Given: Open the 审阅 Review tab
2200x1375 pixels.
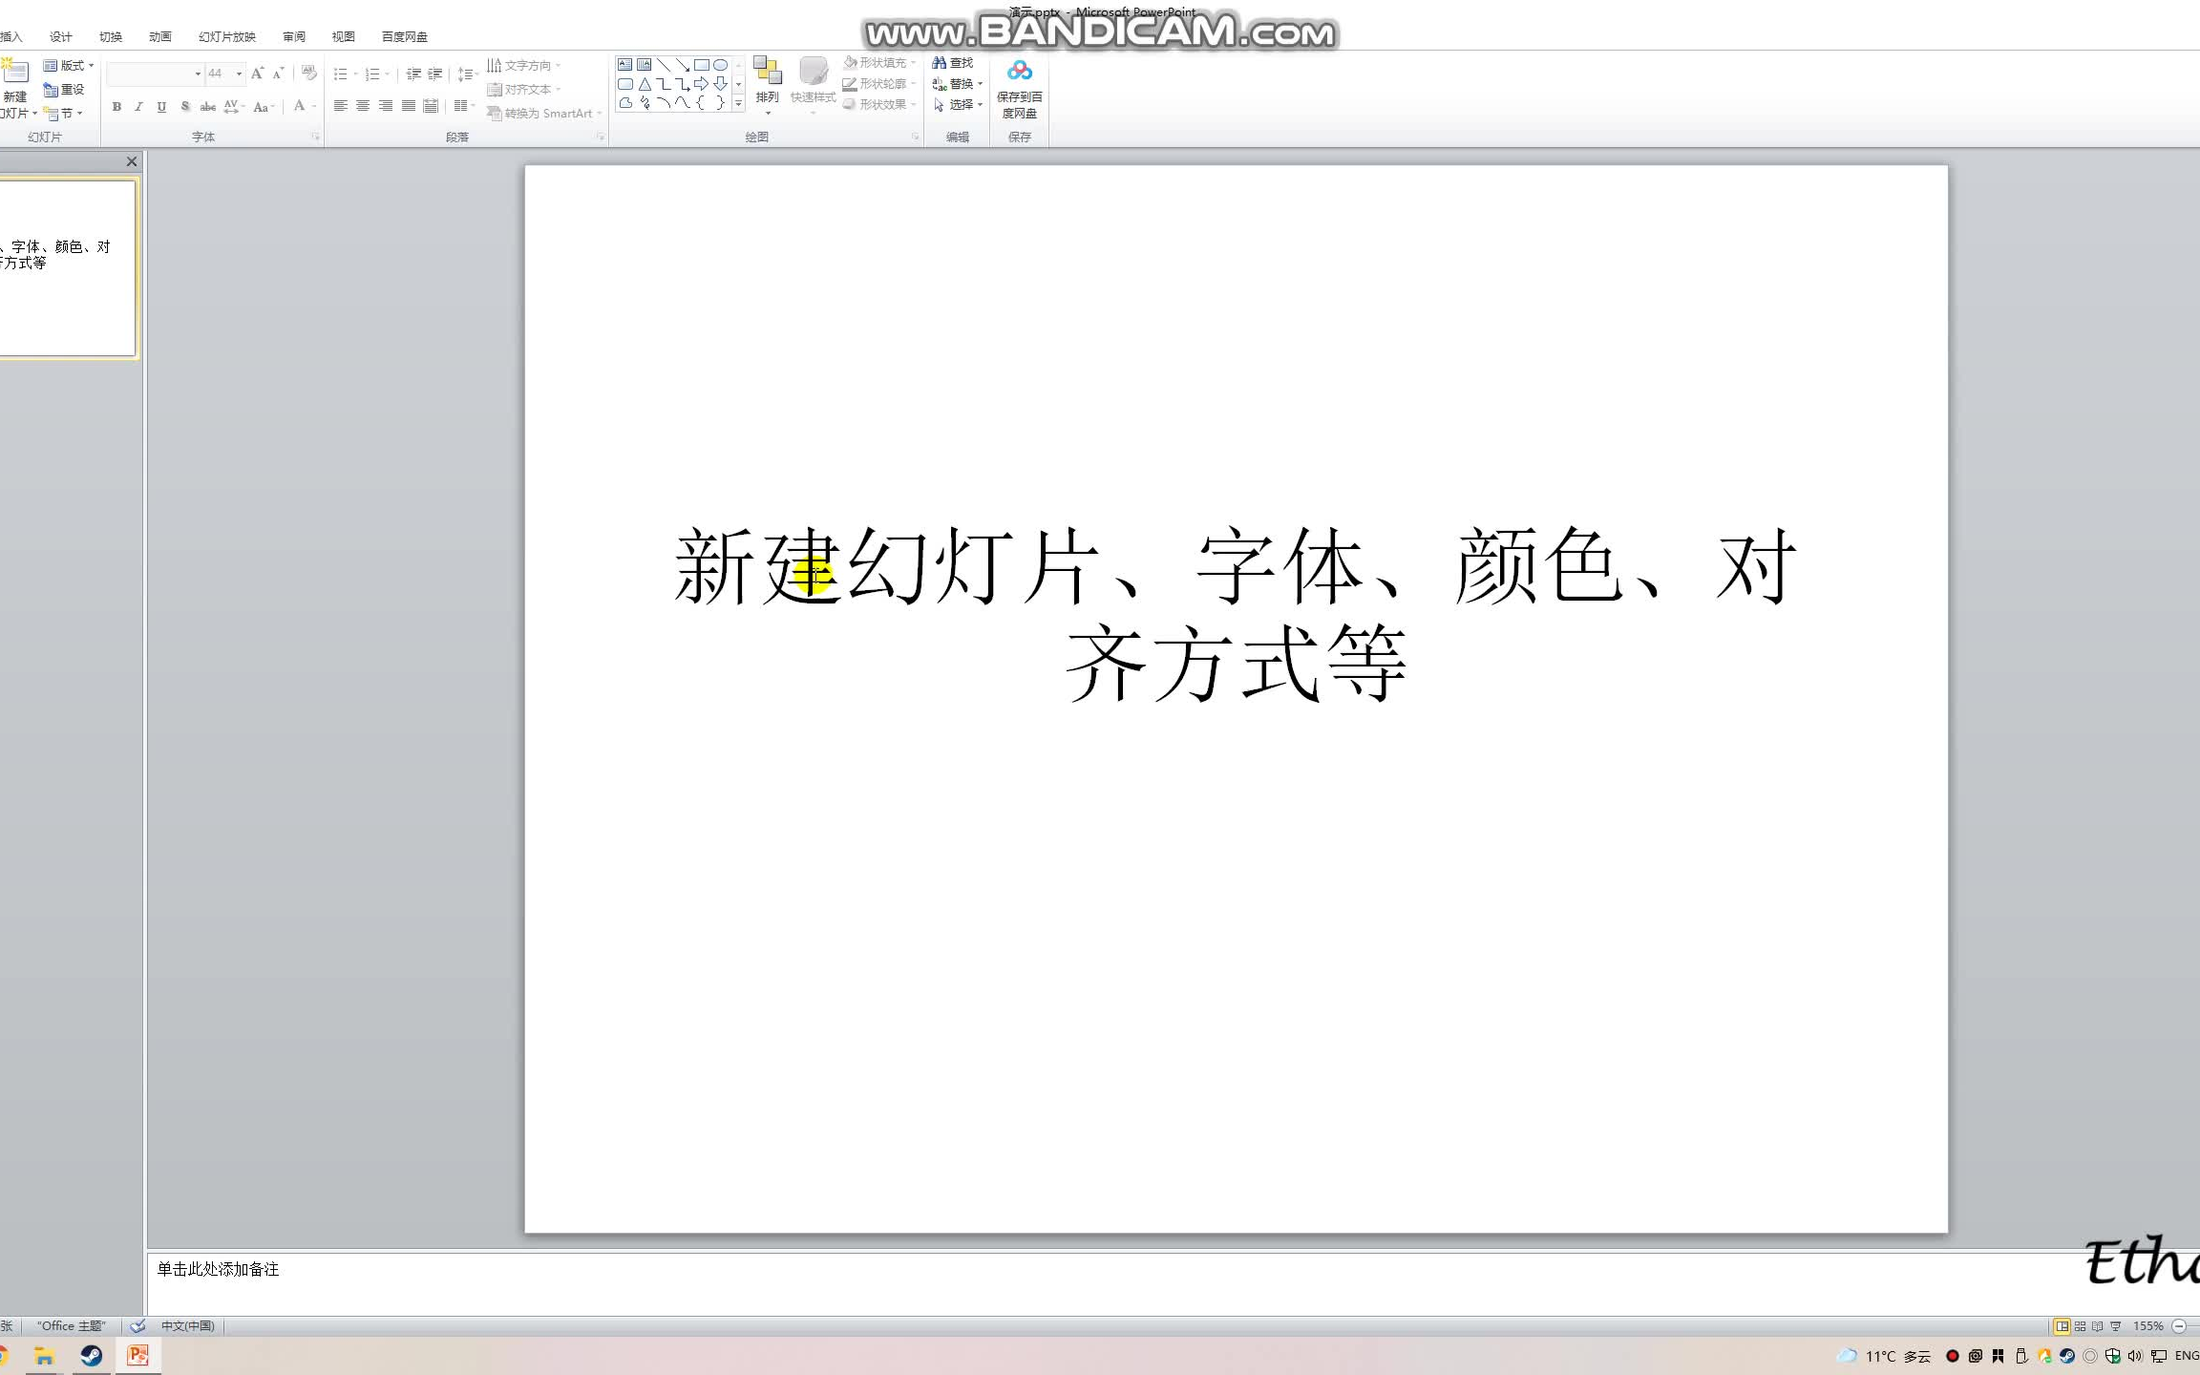Looking at the screenshot, I should pyautogui.click(x=294, y=37).
